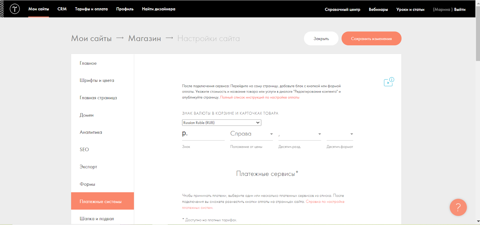Select 'Шрифты и цвета' settings tab
Image resolution: width=480 pixels, height=225 pixels.
pyautogui.click(x=97, y=80)
